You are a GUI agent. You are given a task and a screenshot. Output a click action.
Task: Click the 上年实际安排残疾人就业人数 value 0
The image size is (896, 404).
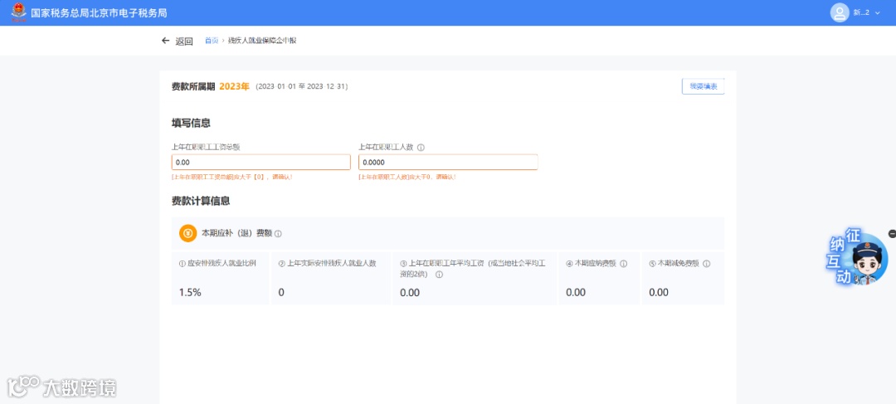[281, 293]
